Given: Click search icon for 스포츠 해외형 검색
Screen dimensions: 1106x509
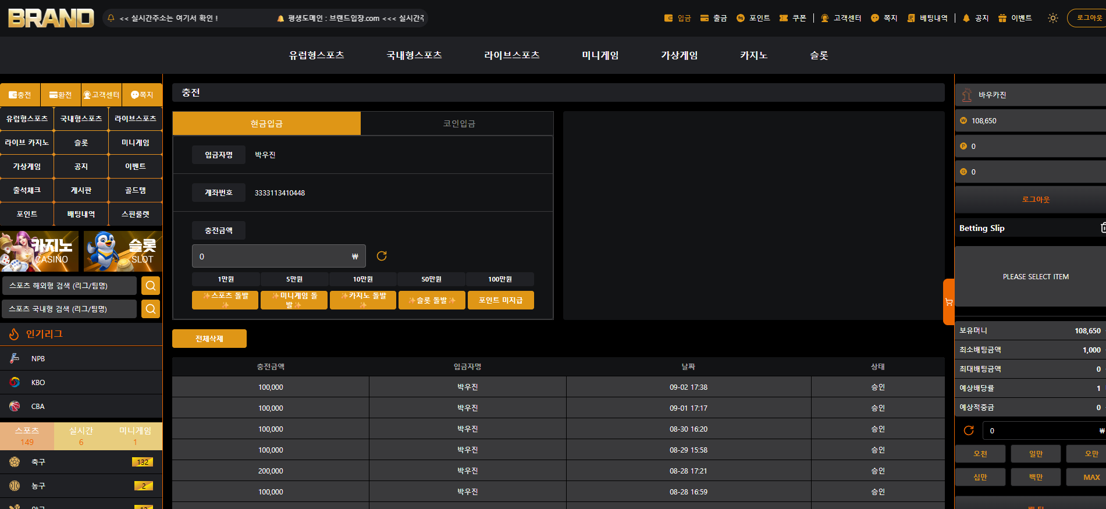Looking at the screenshot, I should 151,286.
